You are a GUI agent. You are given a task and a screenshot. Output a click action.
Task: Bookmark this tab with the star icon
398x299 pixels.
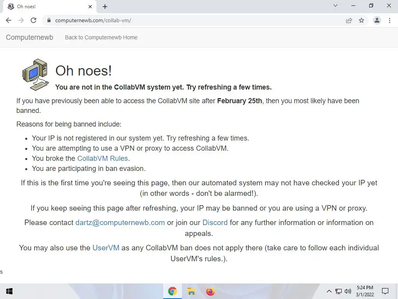point(361,20)
